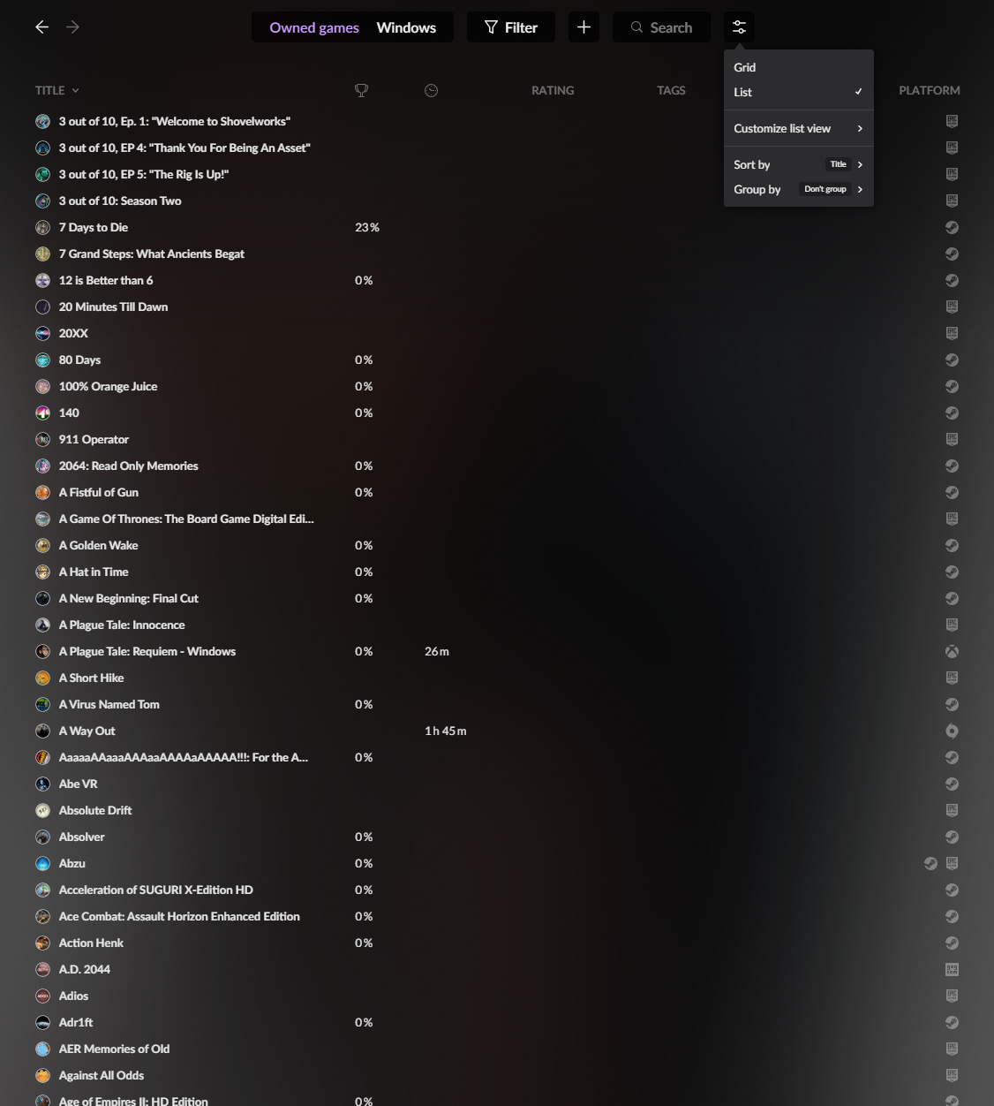This screenshot has width=994, height=1106.
Task: Click the A Hat in Time game icon
Action: pos(42,572)
